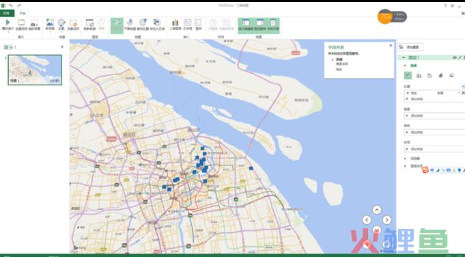Select clustered column chart type in layer pane
Image resolution: width=465 pixels, height=257 pixels.
pos(419,76)
